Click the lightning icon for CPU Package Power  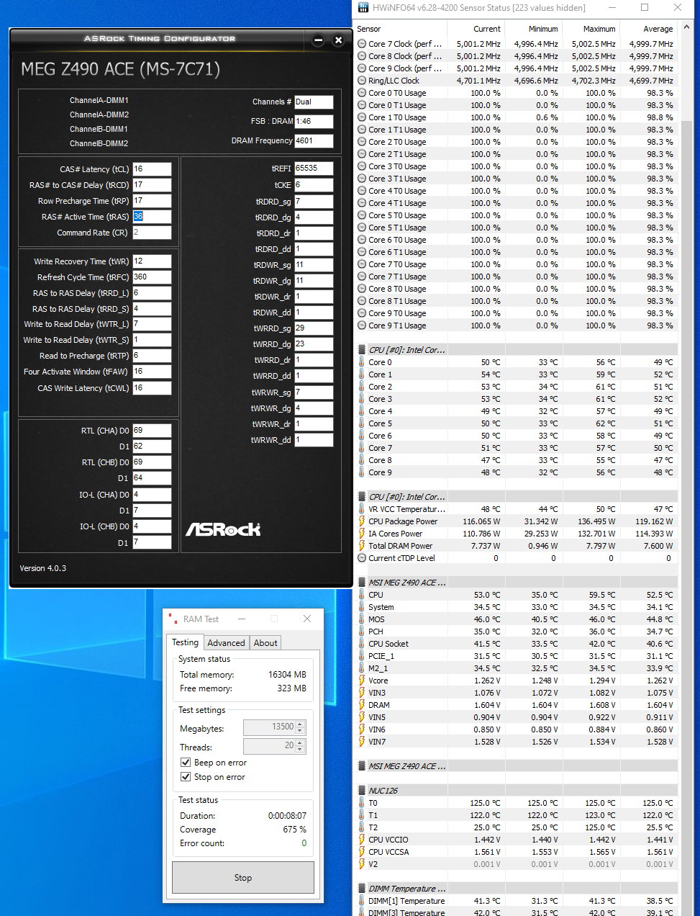(362, 521)
